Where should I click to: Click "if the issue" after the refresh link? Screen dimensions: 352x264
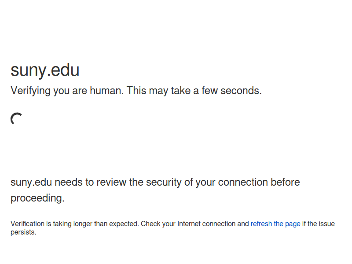click(318, 224)
